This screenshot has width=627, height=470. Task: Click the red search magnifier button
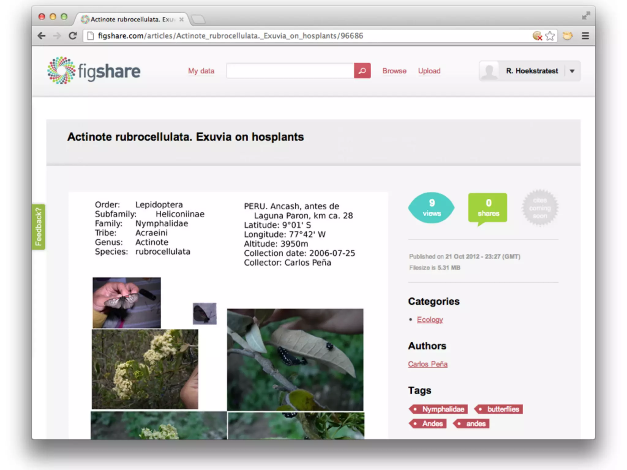click(362, 71)
